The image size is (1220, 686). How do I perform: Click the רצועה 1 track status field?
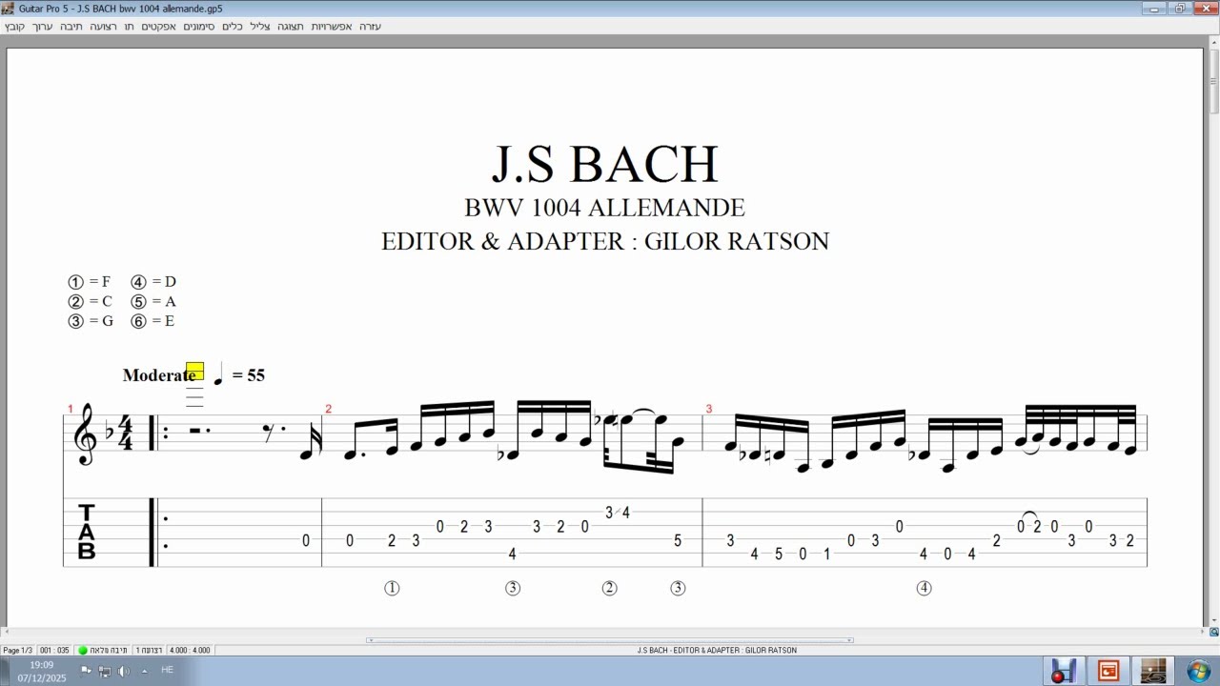[x=149, y=650]
